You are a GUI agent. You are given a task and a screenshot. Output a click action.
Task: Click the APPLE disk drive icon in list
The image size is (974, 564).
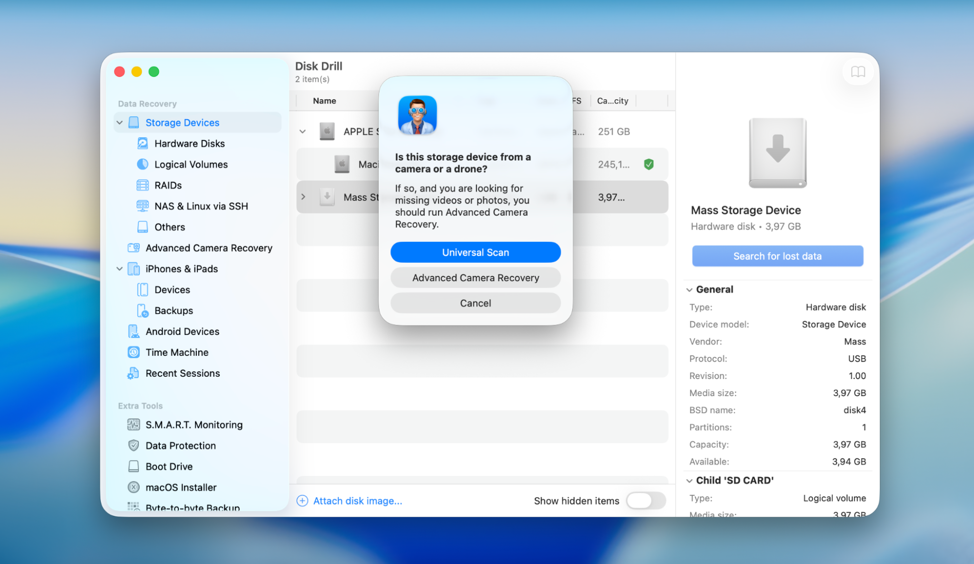point(327,131)
